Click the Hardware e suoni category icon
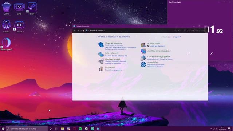233x131 pixels. point(101,61)
